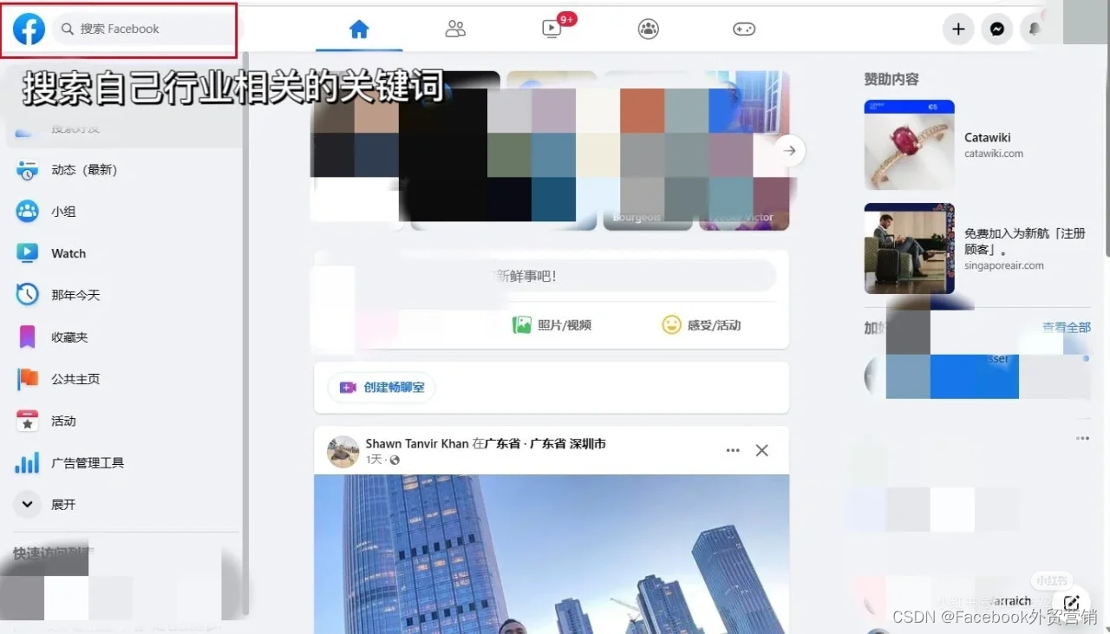The height and width of the screenshot is (634, 1110).
Task: Close Shawn Tanvir Khan's post
Action: [761, 451]
